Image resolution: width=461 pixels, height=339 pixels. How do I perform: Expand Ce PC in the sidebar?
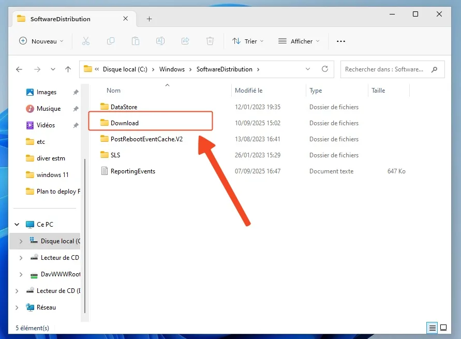17,224
